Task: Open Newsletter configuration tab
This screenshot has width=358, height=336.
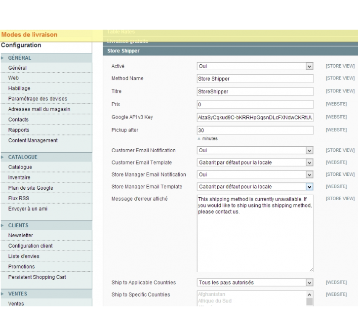Action: tap(46, 236)
